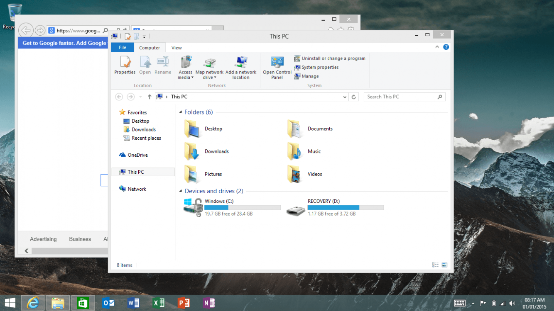
Task: Collapse the Devices and drives (2) group
Action: click(181, 191)
